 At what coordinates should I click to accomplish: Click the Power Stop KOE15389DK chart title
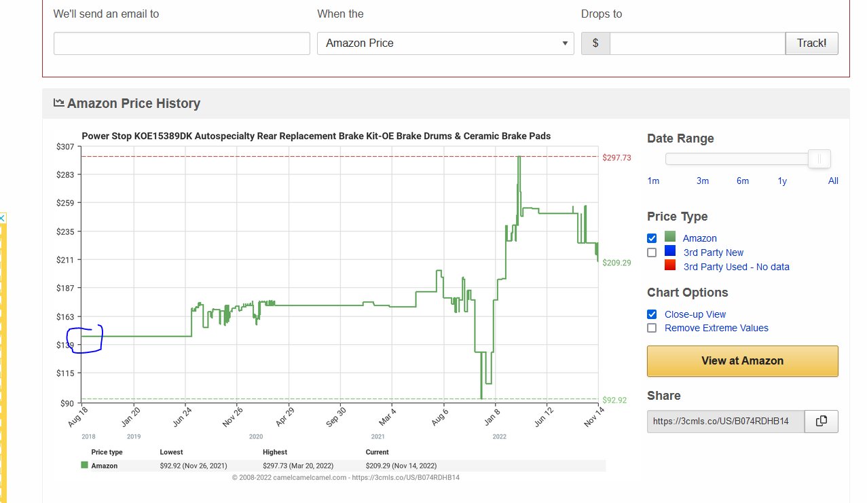[316, 136]
